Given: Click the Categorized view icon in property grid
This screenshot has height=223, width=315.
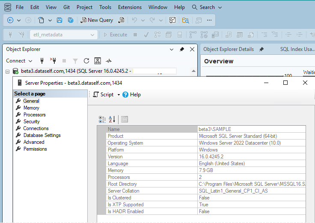Looking at the screenshot, I should pos(102,119).
